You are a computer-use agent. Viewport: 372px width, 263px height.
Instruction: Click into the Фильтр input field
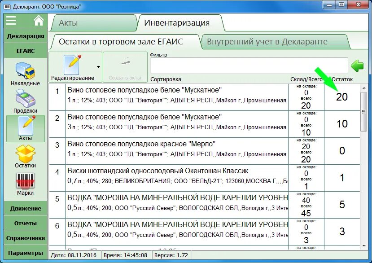tap(249, 66)
